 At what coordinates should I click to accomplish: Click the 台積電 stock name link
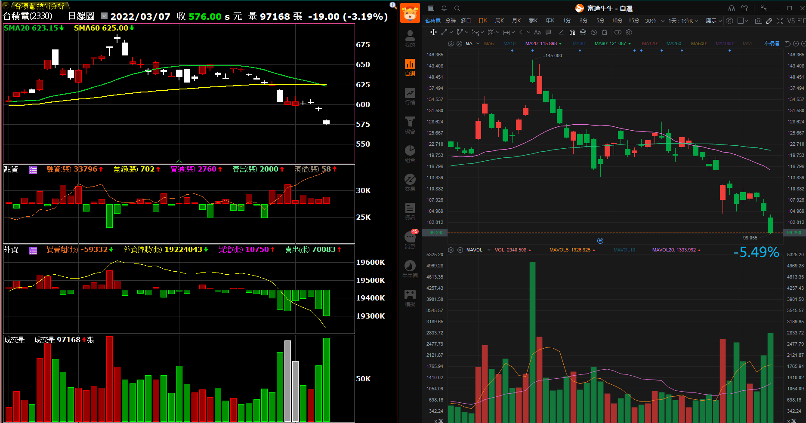coord(433,21)
